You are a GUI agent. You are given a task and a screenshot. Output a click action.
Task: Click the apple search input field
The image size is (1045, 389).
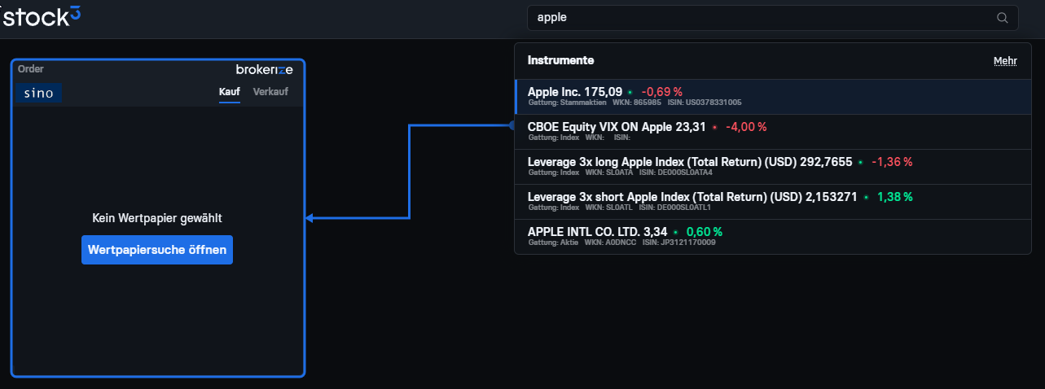point(772,18)
